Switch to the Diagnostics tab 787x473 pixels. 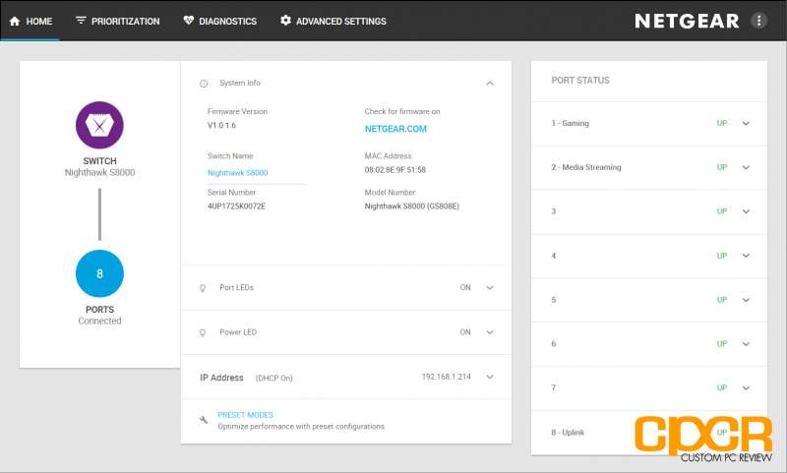pos(219,21)
